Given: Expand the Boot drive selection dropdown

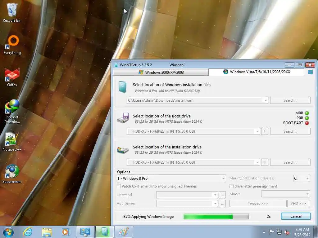Looking at the screenshot, I should [257, 131].
